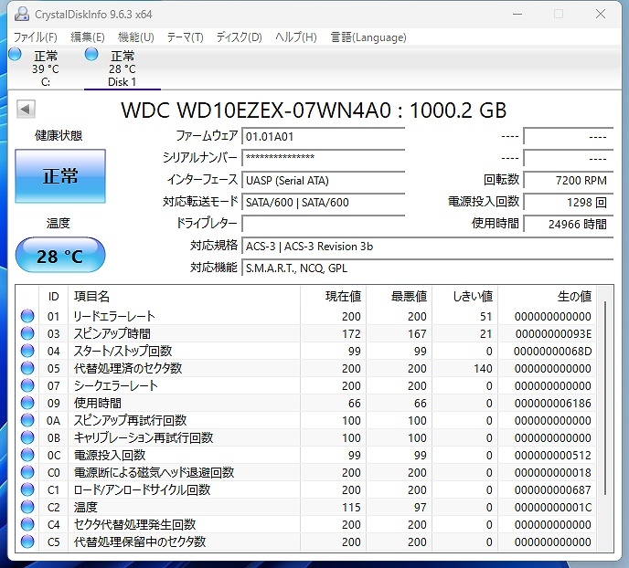Click the disk title WDC WD10EZEX-07WN4A0

(x=256, y=110)
